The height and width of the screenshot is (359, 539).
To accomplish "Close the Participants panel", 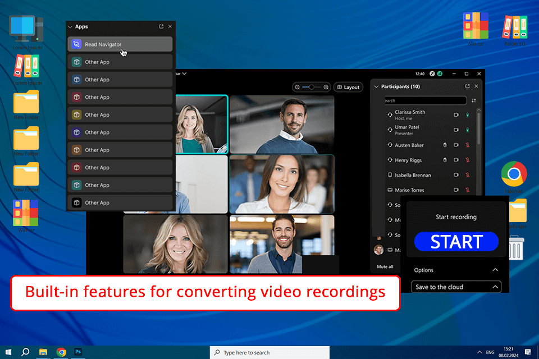I will tap(476, 86).
